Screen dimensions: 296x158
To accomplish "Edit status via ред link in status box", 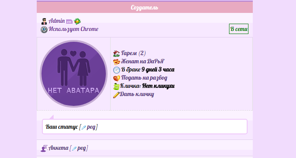I will coord(91,127).
